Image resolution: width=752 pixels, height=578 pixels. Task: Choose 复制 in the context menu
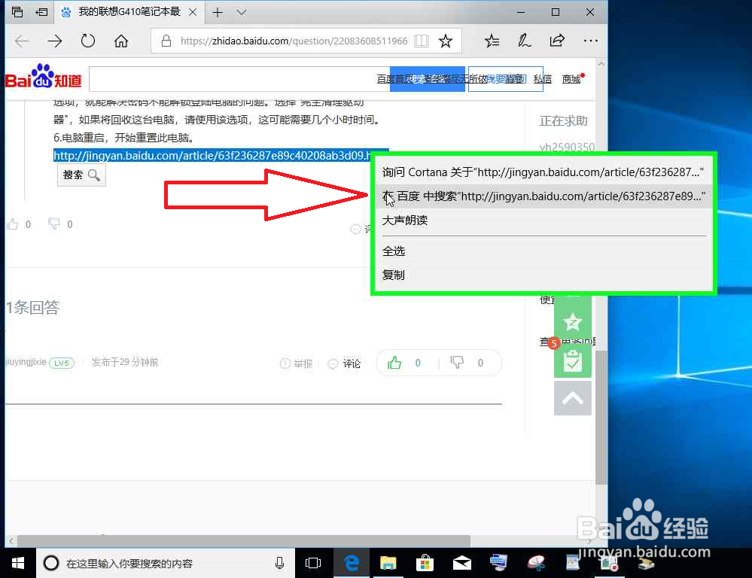(x=393, y=275)
